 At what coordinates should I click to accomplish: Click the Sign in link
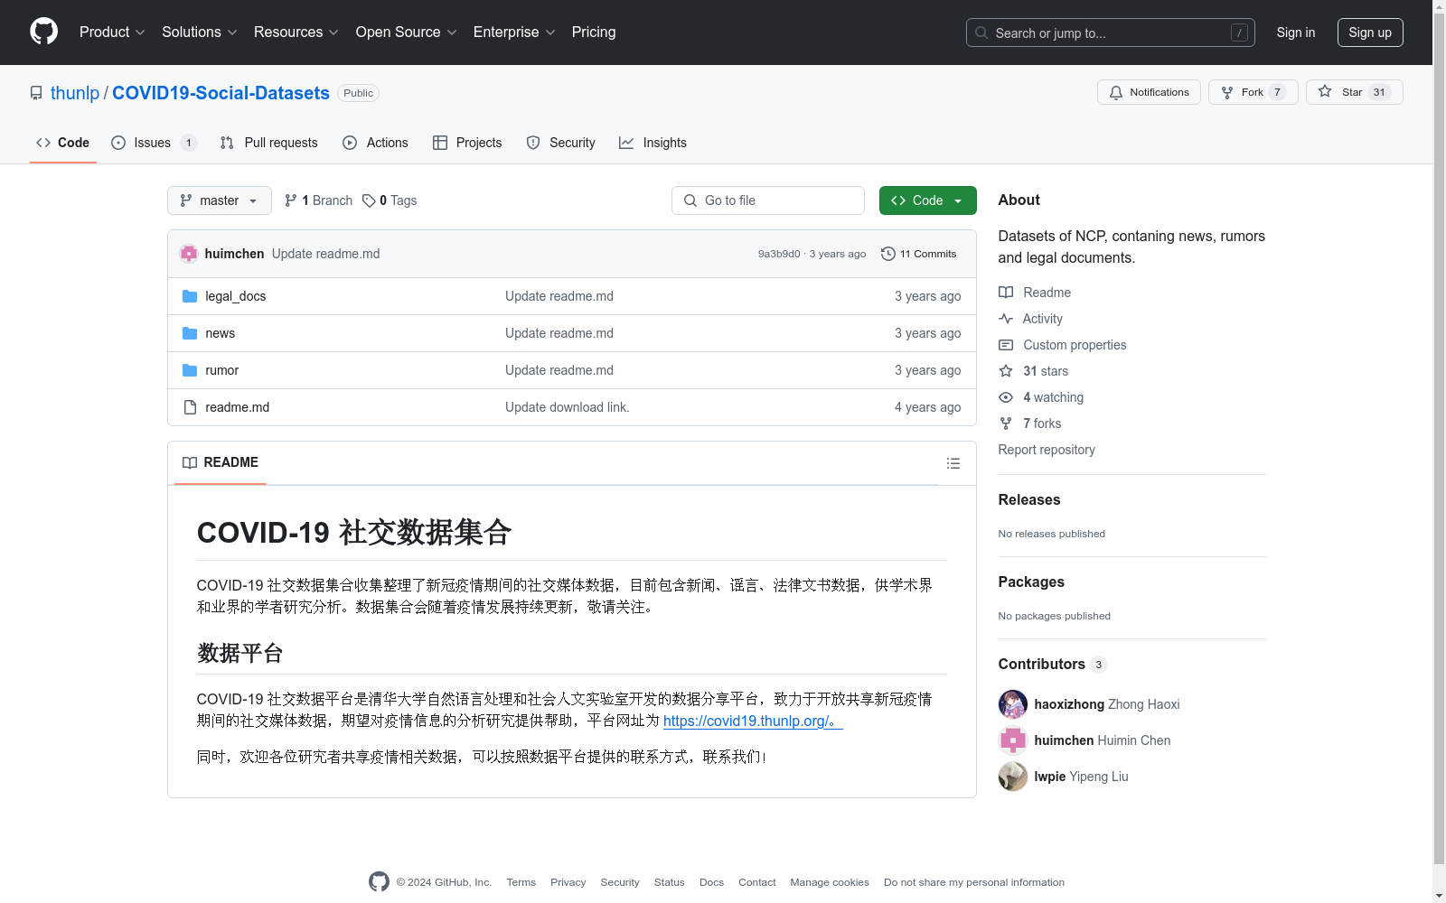[x=1296, y=33]
